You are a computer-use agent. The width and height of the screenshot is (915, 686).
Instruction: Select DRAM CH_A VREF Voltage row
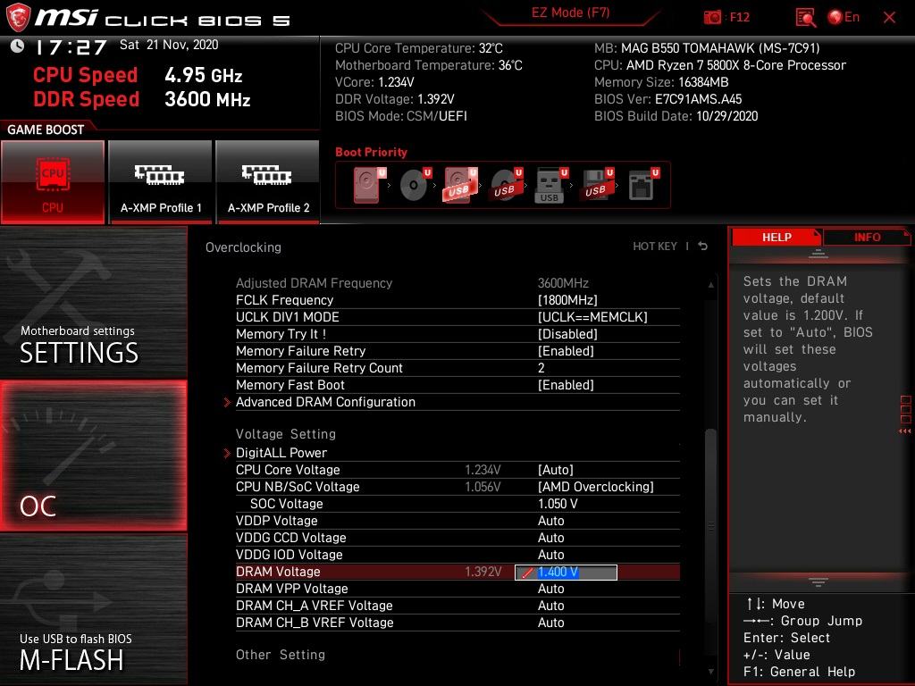pyautogui.click(x=457, y=606)
